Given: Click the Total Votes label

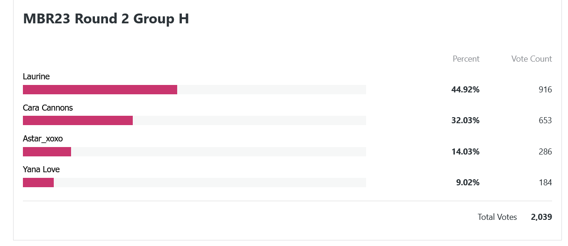Looking at the screenshot, I should coord(497,217).
